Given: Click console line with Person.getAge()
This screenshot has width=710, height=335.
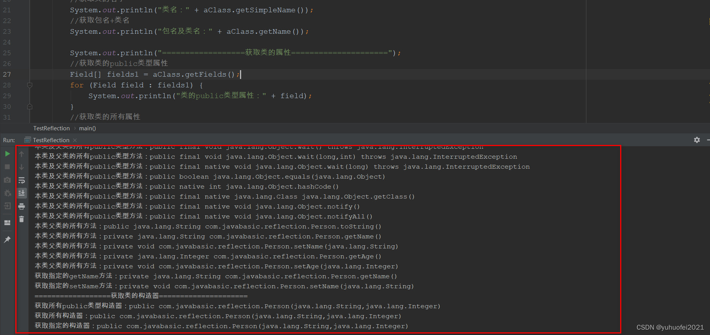Looking at the screenshot, I should pos(208,256).
